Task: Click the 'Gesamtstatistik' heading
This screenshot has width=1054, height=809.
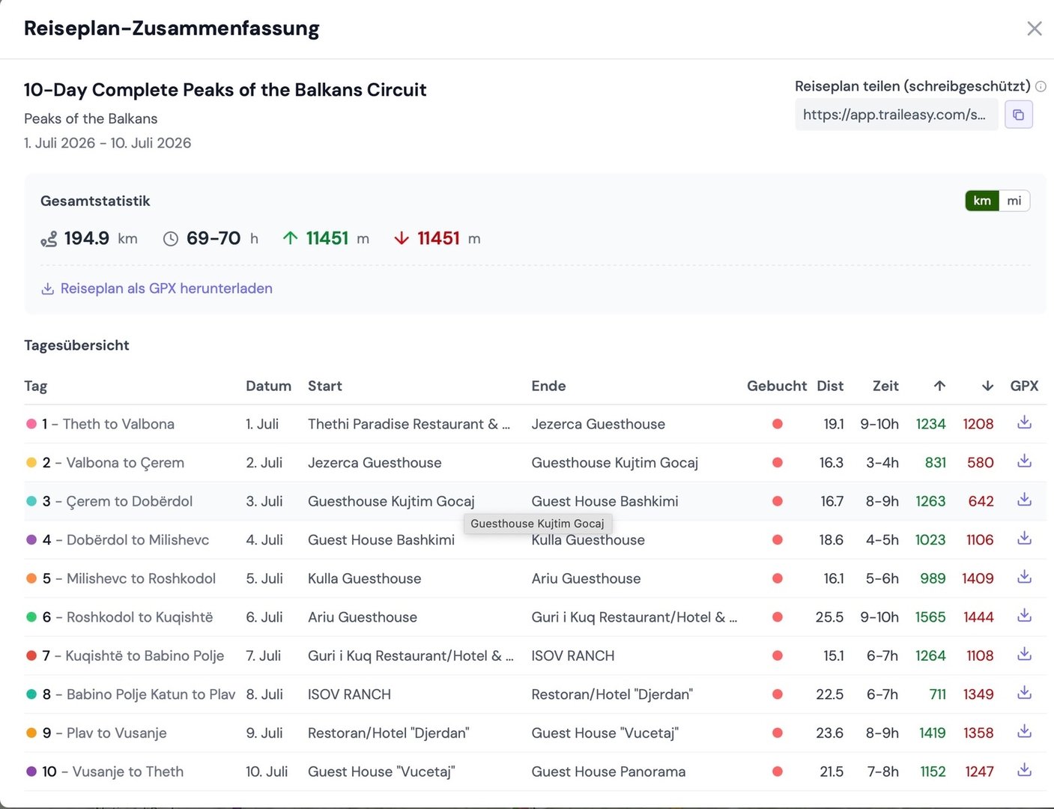Action: tap(95, 201)
